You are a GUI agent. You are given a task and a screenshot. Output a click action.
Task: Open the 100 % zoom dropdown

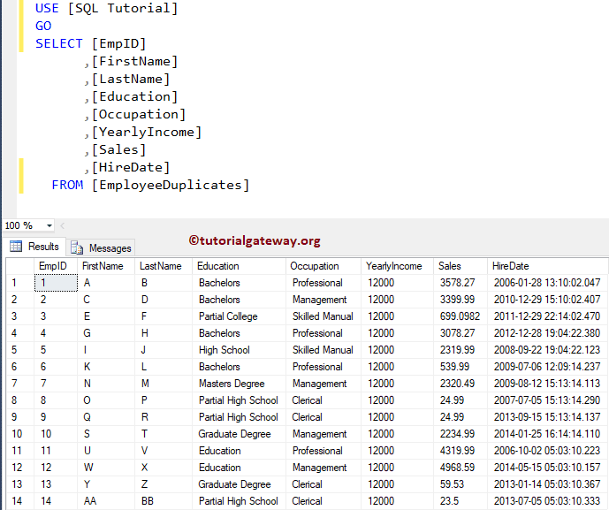click(x=49, y=226)
